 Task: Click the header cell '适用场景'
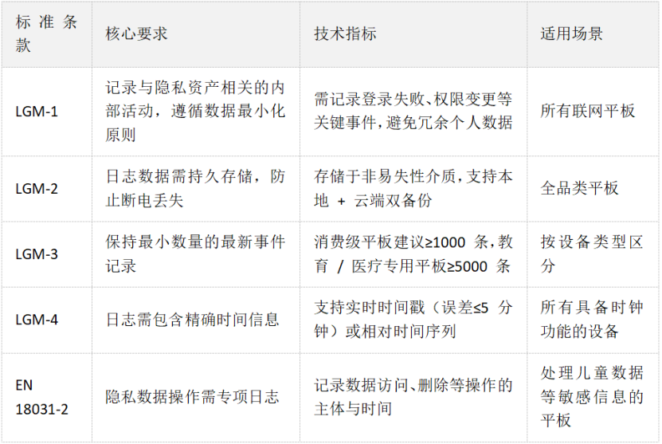click(x=593, y=33)
